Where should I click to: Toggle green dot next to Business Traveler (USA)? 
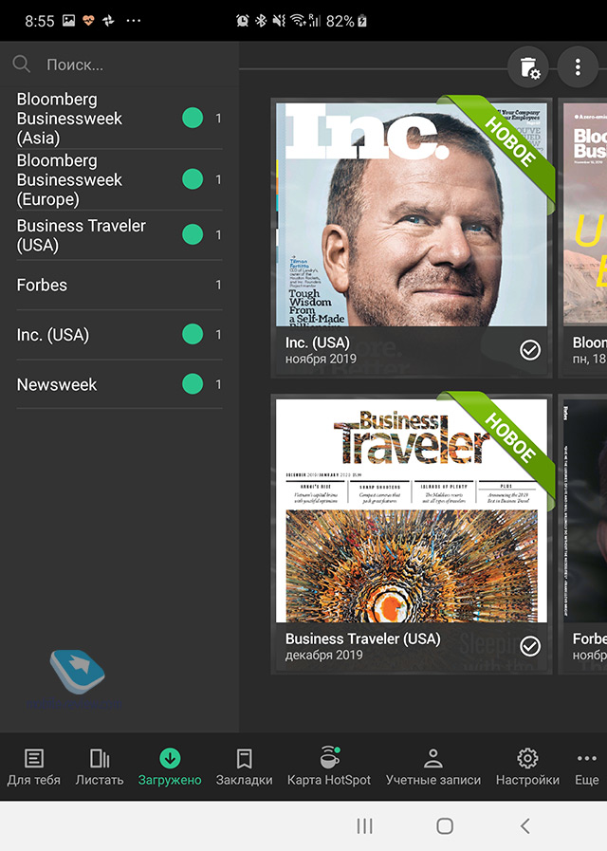(x=193, y=235)
